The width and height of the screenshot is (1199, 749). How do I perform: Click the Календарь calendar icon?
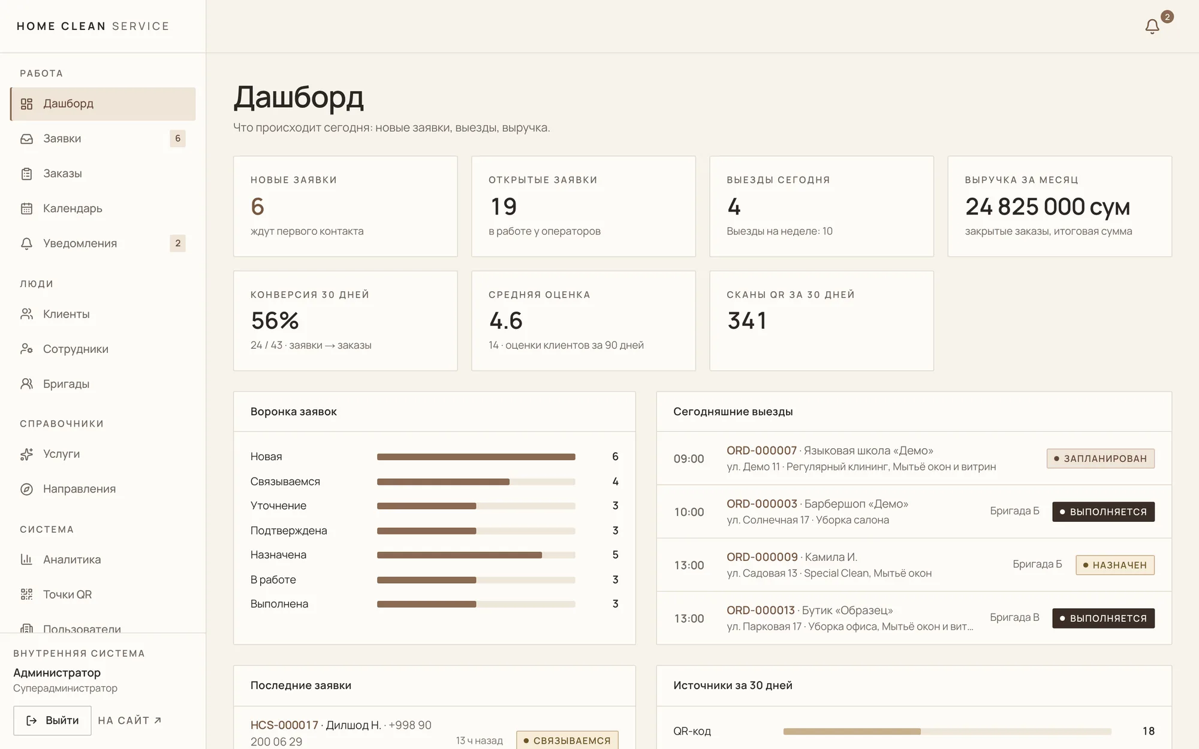26,209
